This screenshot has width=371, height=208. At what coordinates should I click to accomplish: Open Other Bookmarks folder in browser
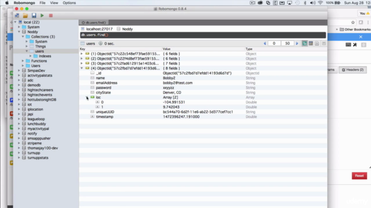click(355, 29)
